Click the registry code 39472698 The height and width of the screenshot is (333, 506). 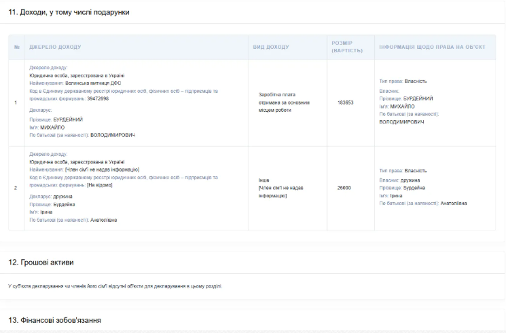(98, 98)
